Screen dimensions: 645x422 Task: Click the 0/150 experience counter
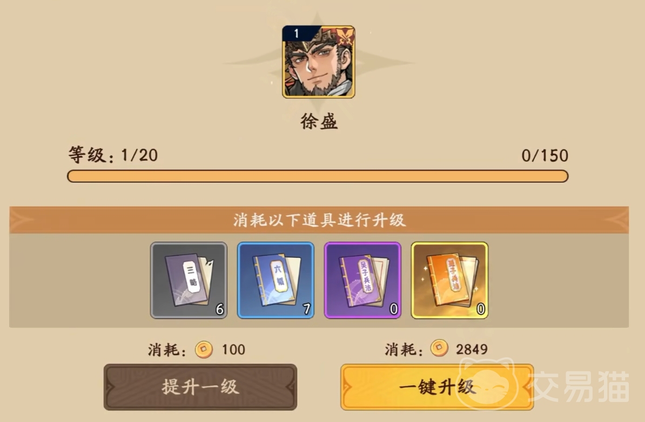click(x=545, y=156)
